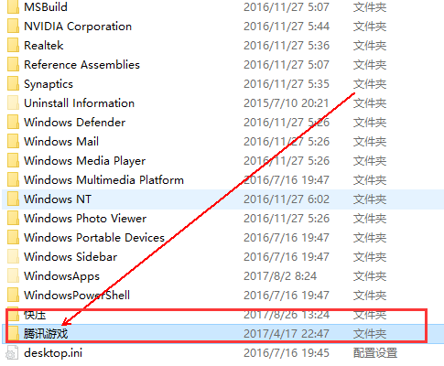Click the Windows Mail folder name
Screen dimensions: 444x366
61,142
